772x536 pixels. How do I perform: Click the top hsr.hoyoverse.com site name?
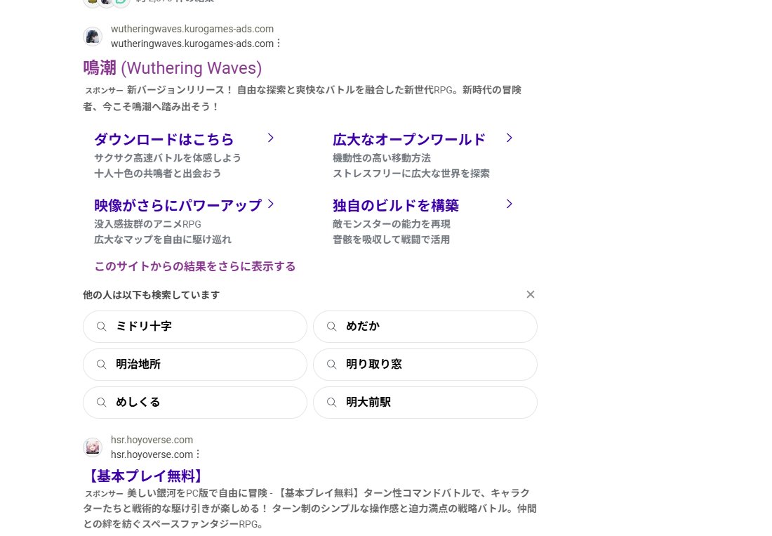click(152, 440)
